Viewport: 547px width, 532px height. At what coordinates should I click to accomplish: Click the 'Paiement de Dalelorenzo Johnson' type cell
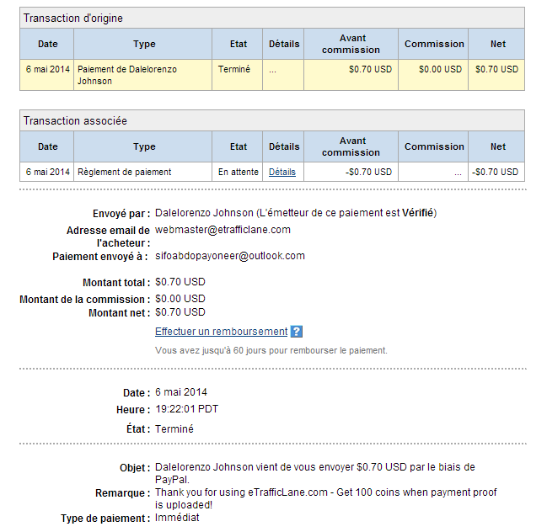(x=142, y=75)
